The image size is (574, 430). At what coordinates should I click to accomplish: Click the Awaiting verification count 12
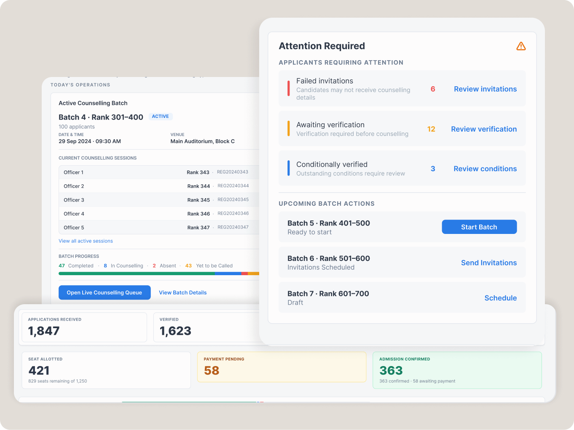(431, 129)
